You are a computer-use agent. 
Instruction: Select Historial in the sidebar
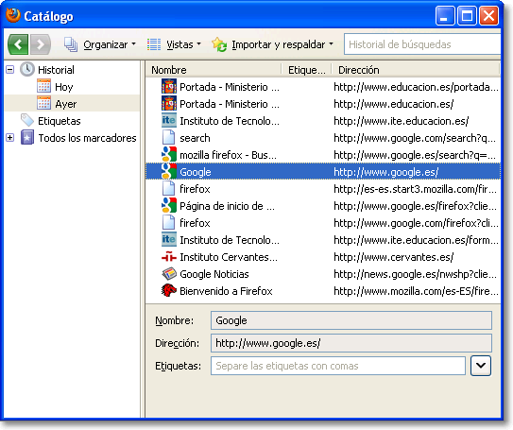(x=56, y=70)
